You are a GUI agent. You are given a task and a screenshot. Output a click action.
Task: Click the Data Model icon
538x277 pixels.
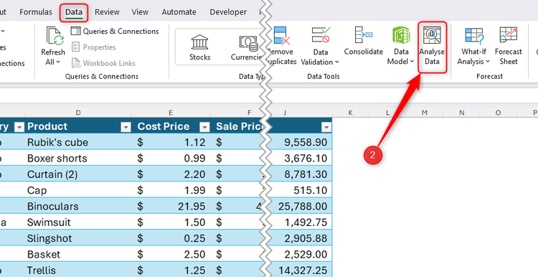(x=401, y=36)
